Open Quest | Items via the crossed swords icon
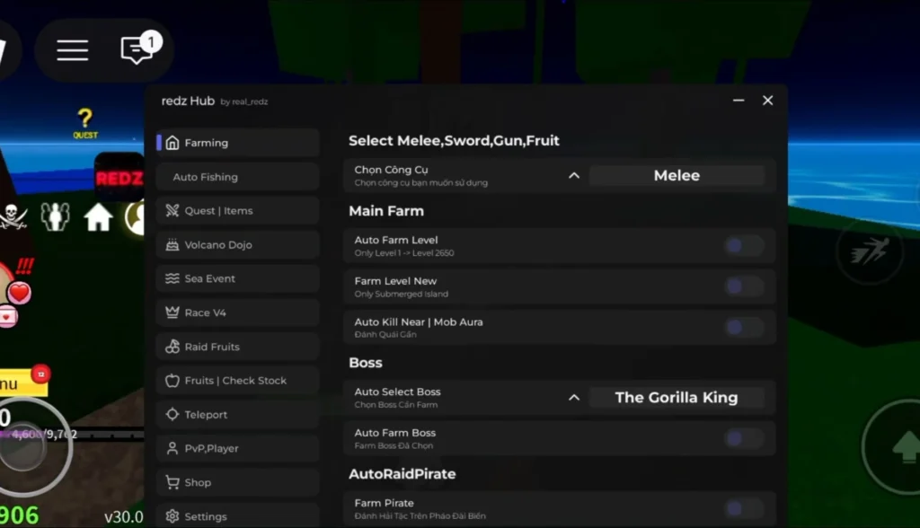This screenshot has width=920, height=528. (172, 210)
